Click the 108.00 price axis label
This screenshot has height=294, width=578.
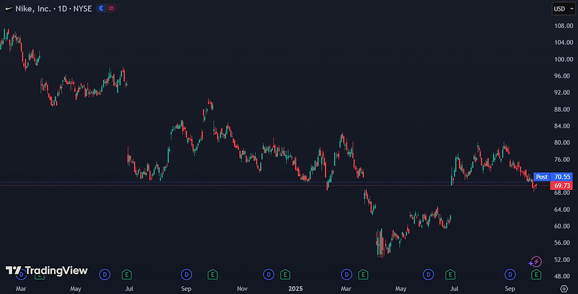pyautogui.click(x=563, y=26)
